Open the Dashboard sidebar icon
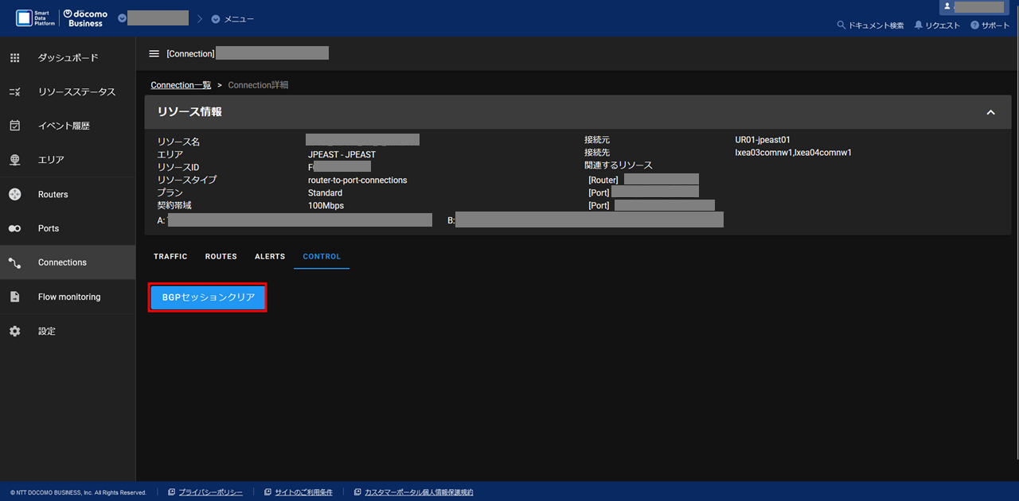Image resolution: width=1019 pixels, height=501 pixels. click(x=14, y=58)
